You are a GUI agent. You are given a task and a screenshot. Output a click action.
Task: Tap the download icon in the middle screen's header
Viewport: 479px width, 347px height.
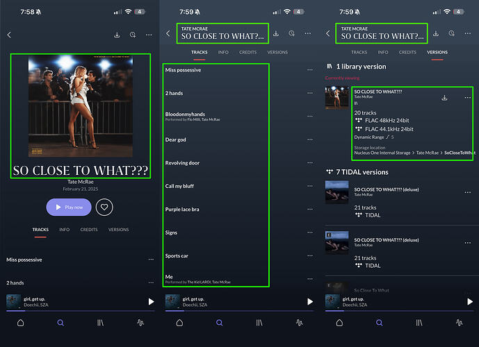coord(276,33)
